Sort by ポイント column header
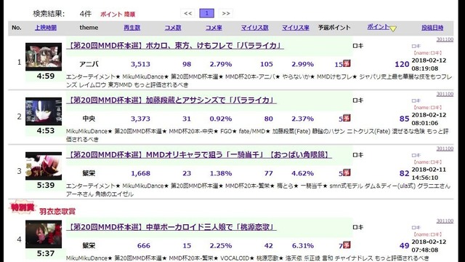The height and width of the screenshot is (262, 465). pyautogui.click(x=378, y=27)
